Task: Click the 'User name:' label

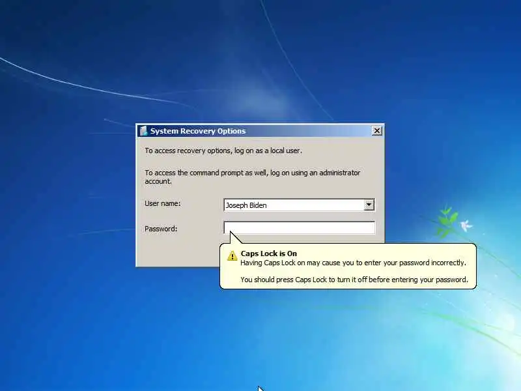Action: tap(162, 203)
